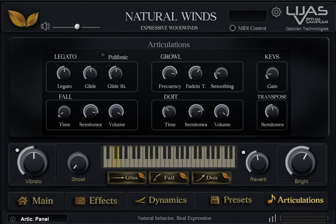336x224 pixels.
Task: Click the Natural Winds title
Action: click(x=171, y=17)
